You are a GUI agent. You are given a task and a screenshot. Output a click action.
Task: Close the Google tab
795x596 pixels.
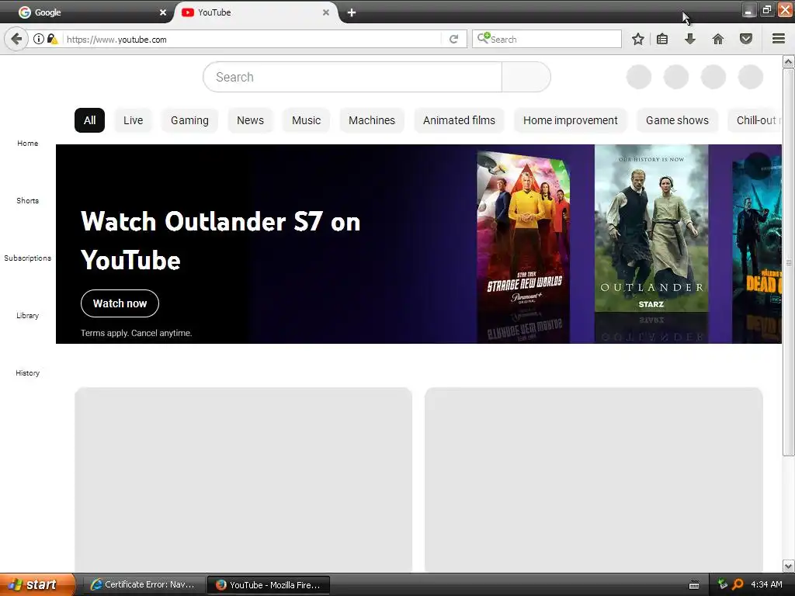click(163, 12)
